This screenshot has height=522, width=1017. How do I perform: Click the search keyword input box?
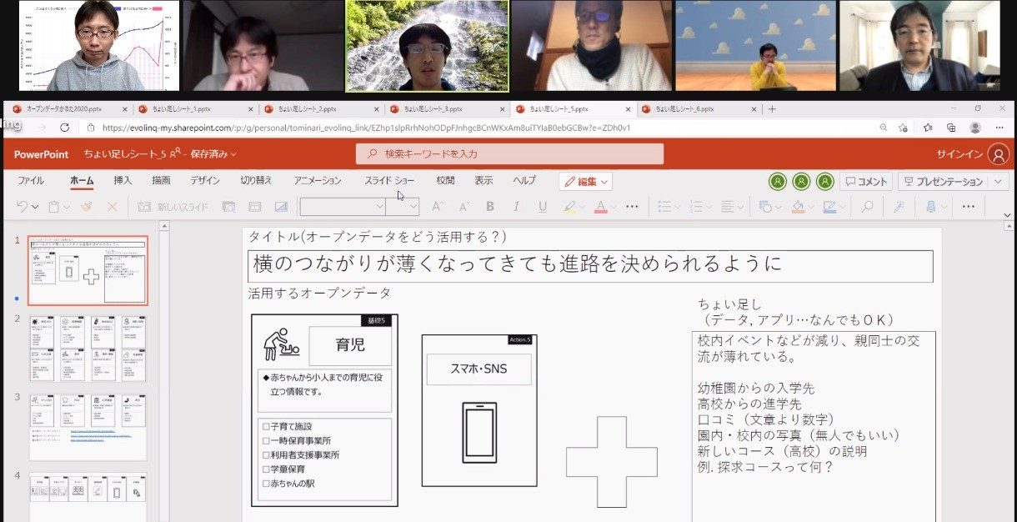509,154
